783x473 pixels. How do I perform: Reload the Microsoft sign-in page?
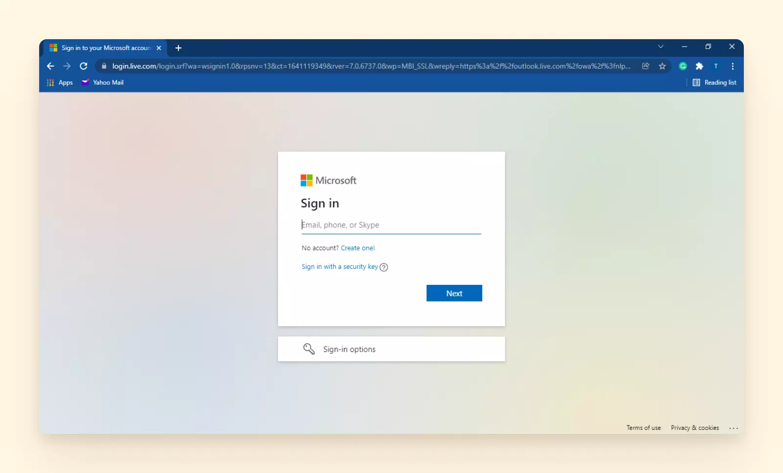84,66
